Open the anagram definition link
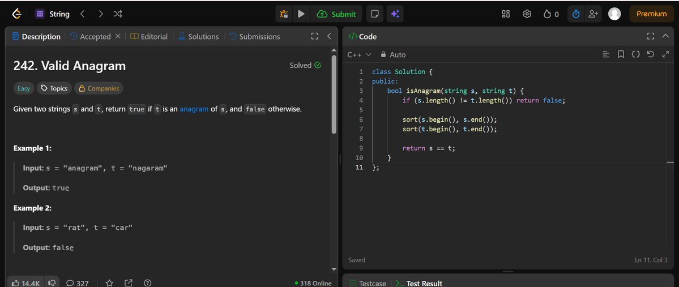 pyautogui.click(x=194, y=109)
